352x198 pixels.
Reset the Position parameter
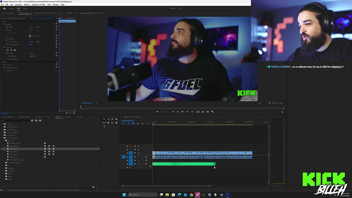point(57,27)
